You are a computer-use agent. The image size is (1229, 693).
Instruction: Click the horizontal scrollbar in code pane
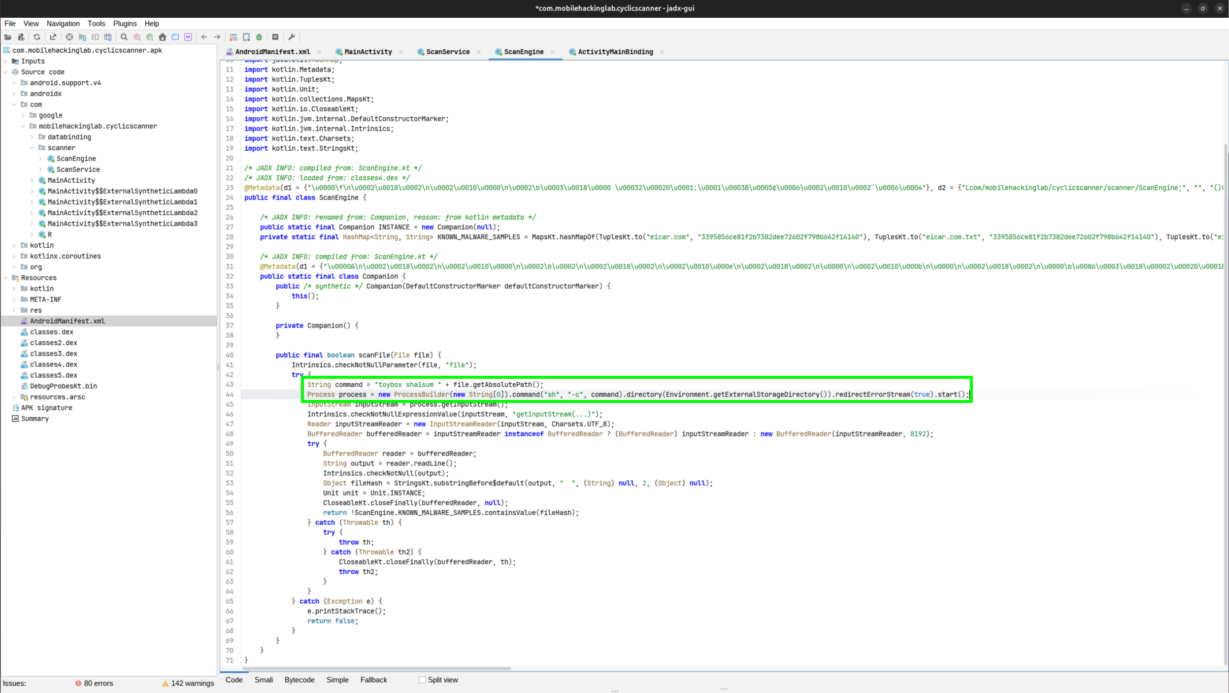(377, 668)
